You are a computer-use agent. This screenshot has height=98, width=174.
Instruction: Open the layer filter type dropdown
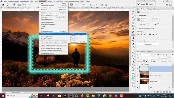(143, 55)
